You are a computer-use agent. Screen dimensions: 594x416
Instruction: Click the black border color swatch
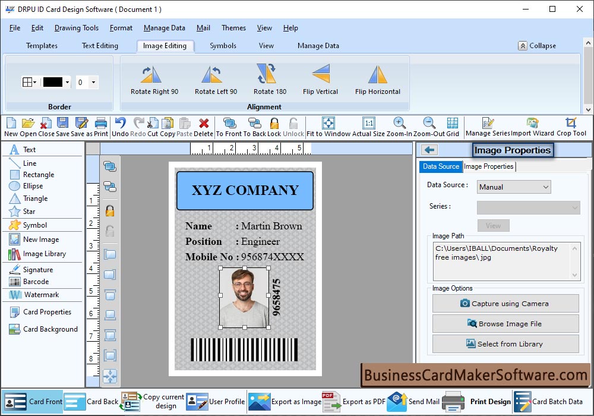53,82
